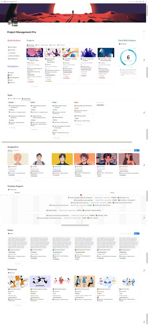Click the red today marker on timeline
This screenshot has width=148, height=326.
81,195
